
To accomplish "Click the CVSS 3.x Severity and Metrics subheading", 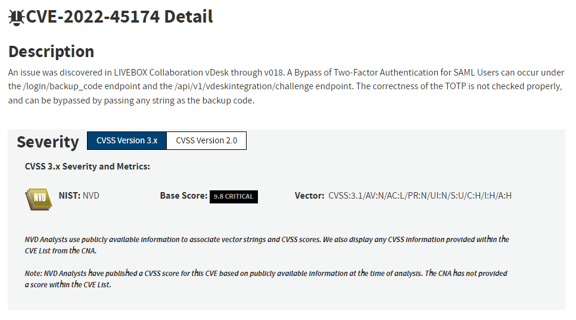I will tap(88, 167).
